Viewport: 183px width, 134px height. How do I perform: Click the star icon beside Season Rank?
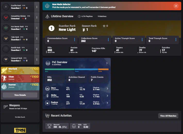tap(104, 26)
